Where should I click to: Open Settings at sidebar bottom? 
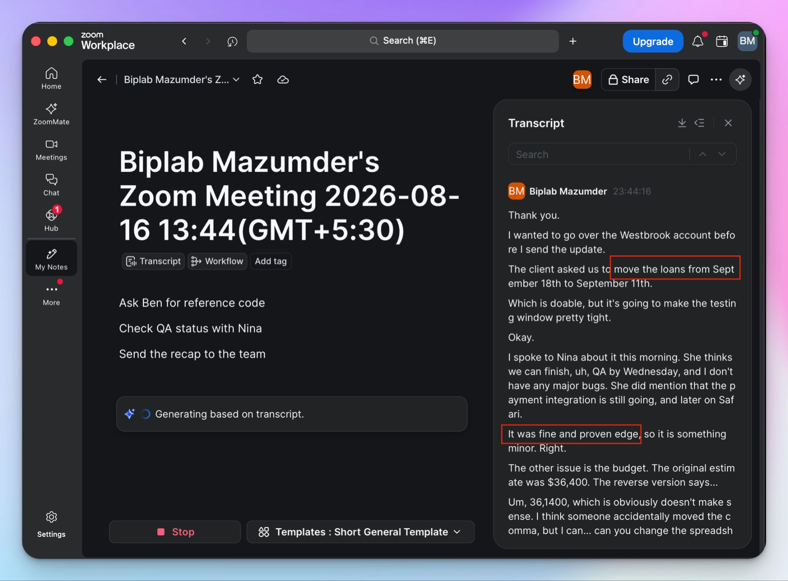[51, 524]
